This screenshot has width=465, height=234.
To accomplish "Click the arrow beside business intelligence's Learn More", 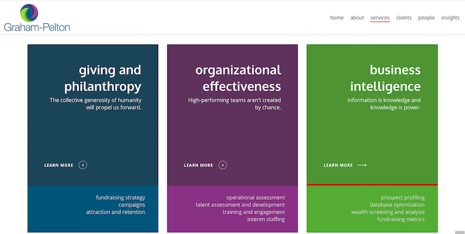I will pyautogui.click(x=362, y=165).
